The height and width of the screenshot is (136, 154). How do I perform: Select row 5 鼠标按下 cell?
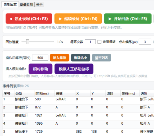22,132
